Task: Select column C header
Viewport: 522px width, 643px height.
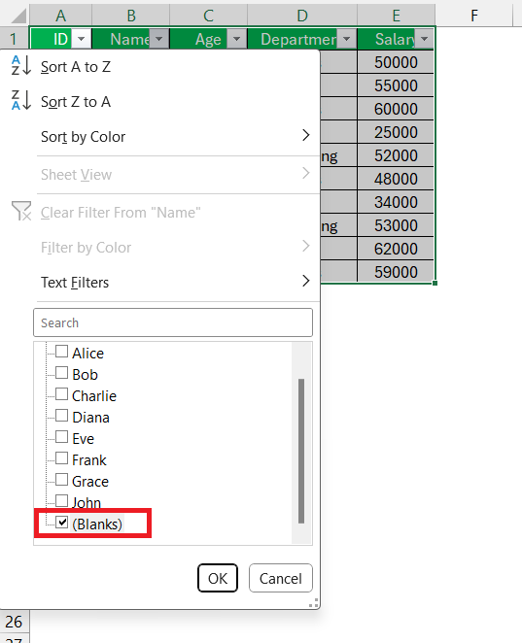Action: pos(208,16)
